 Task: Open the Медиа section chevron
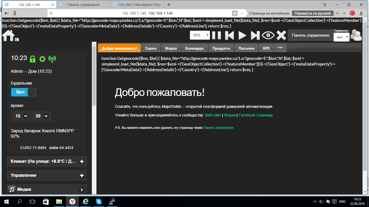click(x=82, y=190)
